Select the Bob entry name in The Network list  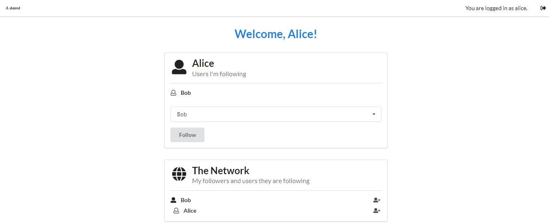[x=186, y=200]
